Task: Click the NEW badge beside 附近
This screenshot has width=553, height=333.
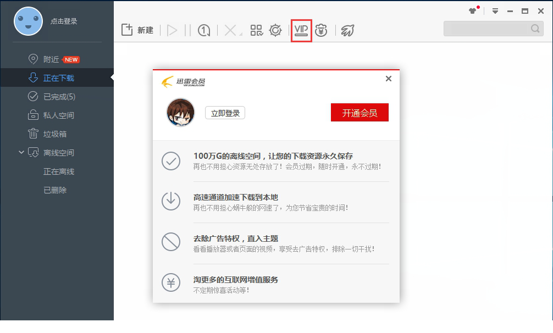Action: pyautogui.click(x=71, y=59)
